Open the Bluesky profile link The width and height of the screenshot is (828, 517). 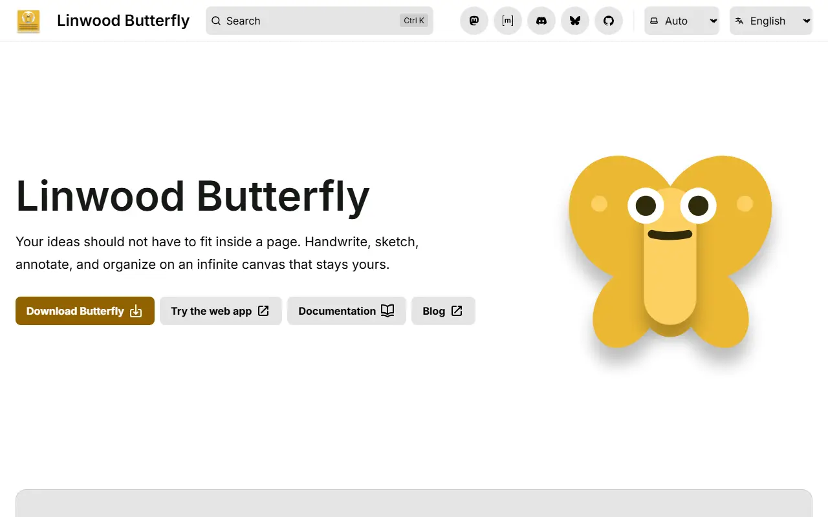pos(575,21)
